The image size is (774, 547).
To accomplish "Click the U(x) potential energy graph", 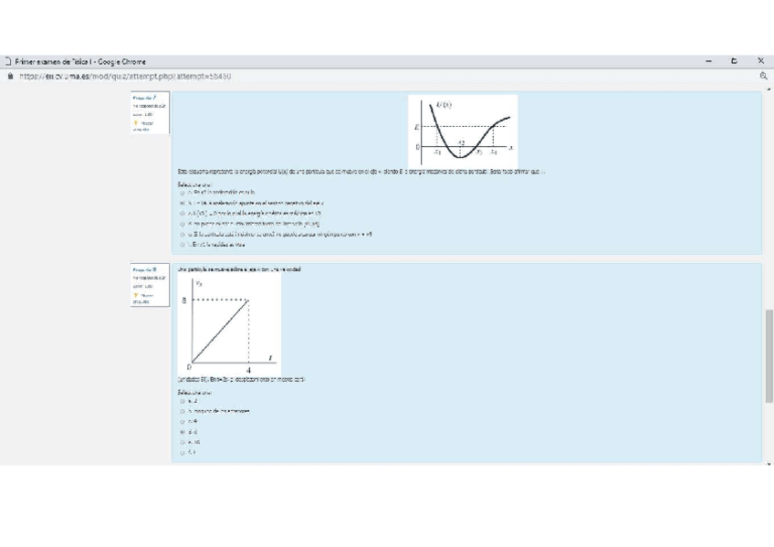I will tap(463, 131).
